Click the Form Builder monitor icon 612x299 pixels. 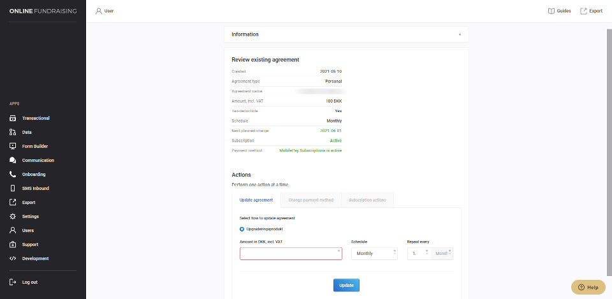coord(13,147)
